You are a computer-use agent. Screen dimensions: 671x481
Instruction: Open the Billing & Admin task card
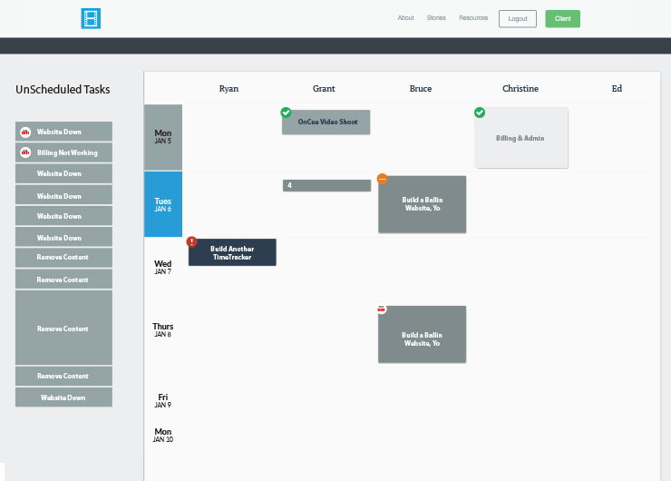(521, 138)
